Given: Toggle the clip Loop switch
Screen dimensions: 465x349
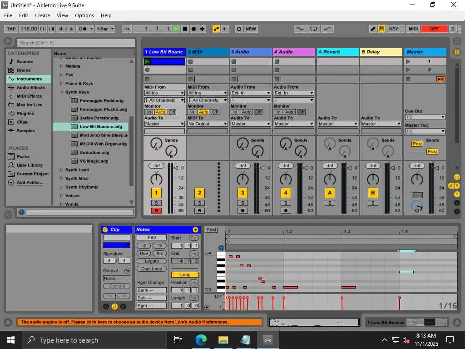Looking at the screenshot, I should click(185, 274).
